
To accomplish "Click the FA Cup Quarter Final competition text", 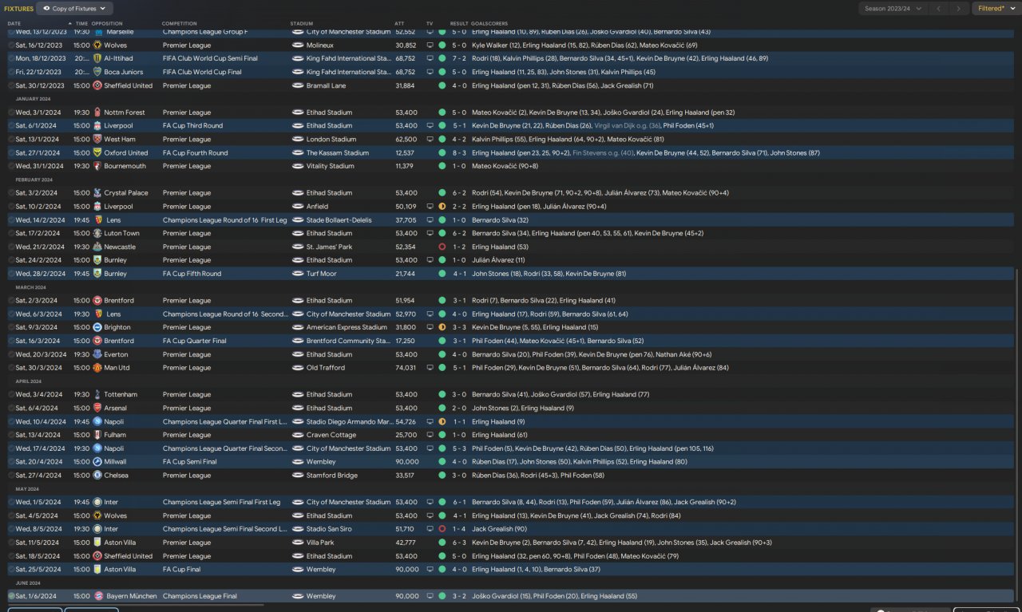I will (x=195, y=341).
